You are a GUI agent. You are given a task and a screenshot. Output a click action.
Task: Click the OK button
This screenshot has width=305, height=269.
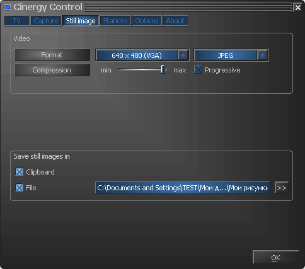pyautogui.click(x=276, y=257)
